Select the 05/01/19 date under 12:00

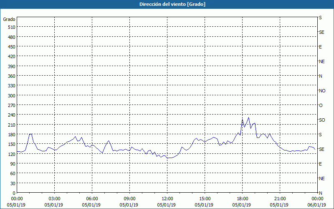[x=166, y=205]
